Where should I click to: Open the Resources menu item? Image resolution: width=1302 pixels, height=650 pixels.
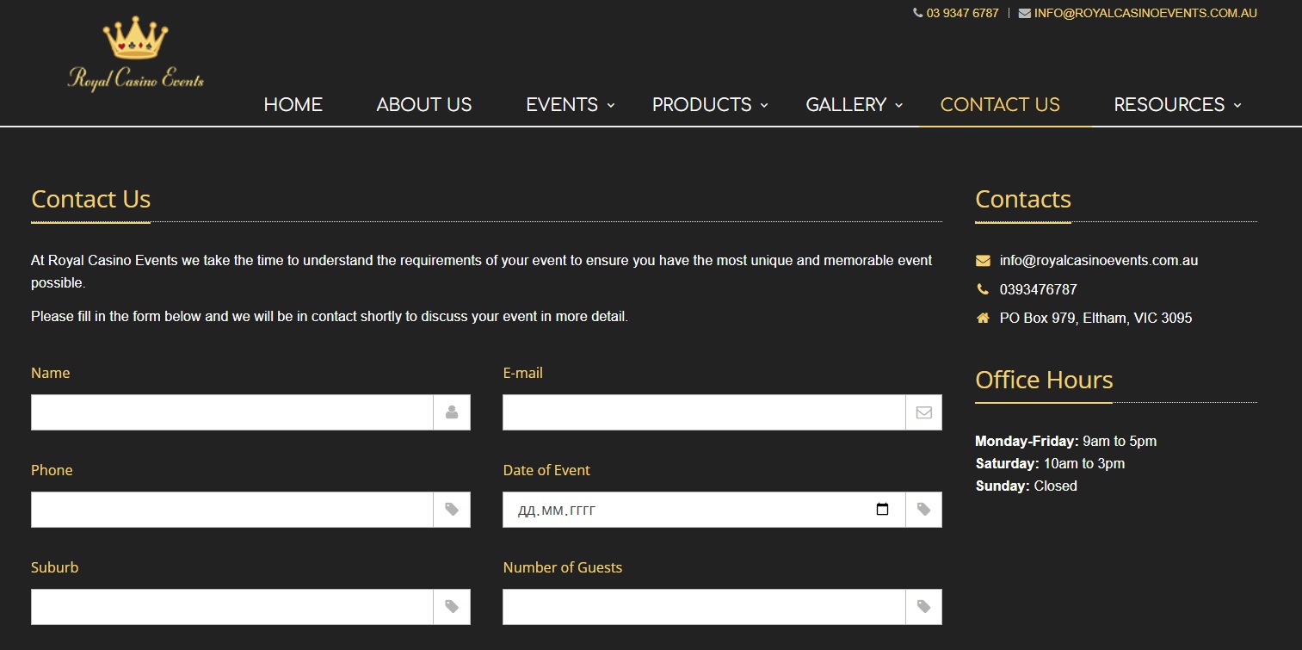tap(1169, 105)
